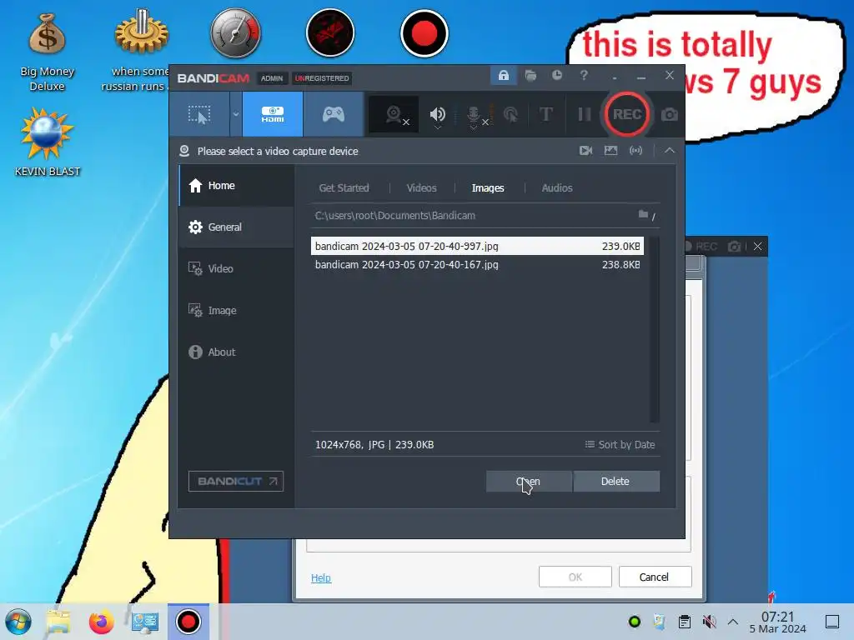
Task: Open the output folder icon in title bar
Action: click(x=530, y=75)
